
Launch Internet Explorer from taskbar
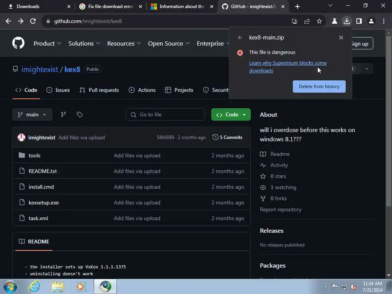coord(34,286)
